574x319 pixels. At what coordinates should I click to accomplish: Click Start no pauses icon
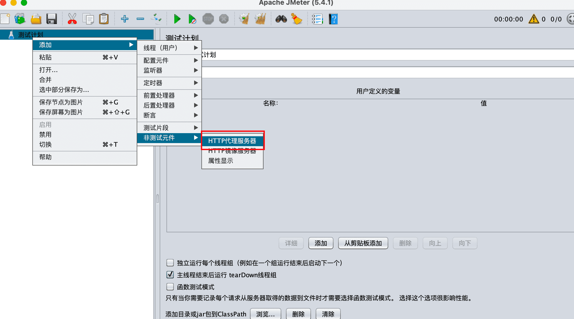coord(192,19)
